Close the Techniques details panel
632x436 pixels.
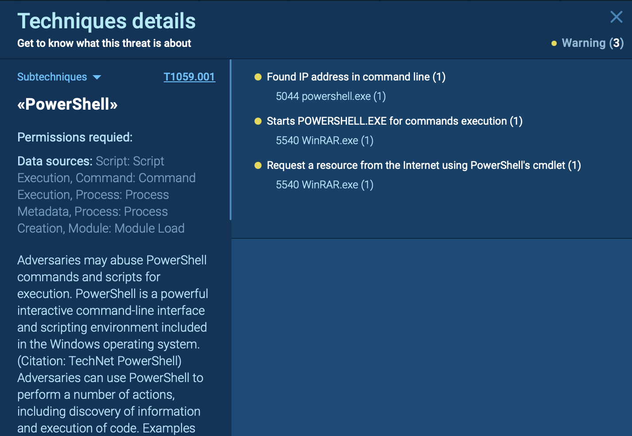[616, 17]
